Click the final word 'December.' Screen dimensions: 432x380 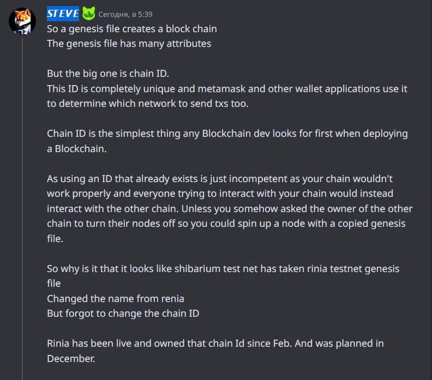click(71, 359)
